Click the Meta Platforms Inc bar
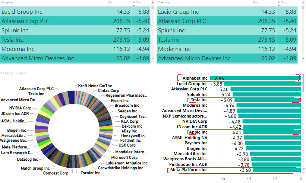Screen dimensions: 306x183 click(277, 170)
